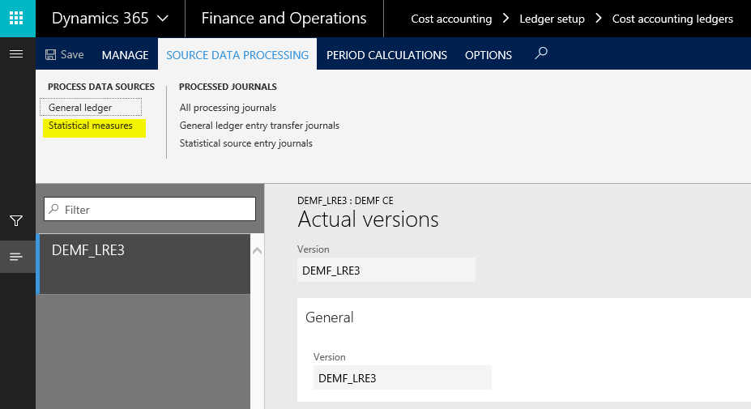Open General ledger entry transfer journals
Screen dimensions: 751x409
[259, 126]
